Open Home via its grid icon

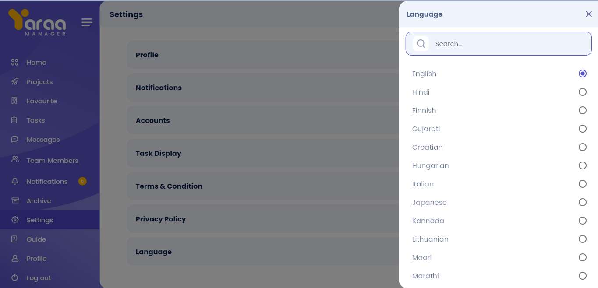pos(15,63)
